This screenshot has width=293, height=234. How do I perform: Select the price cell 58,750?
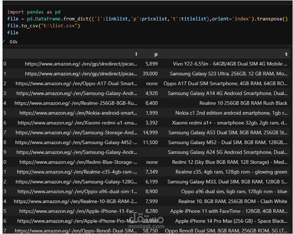coord(150,231)
